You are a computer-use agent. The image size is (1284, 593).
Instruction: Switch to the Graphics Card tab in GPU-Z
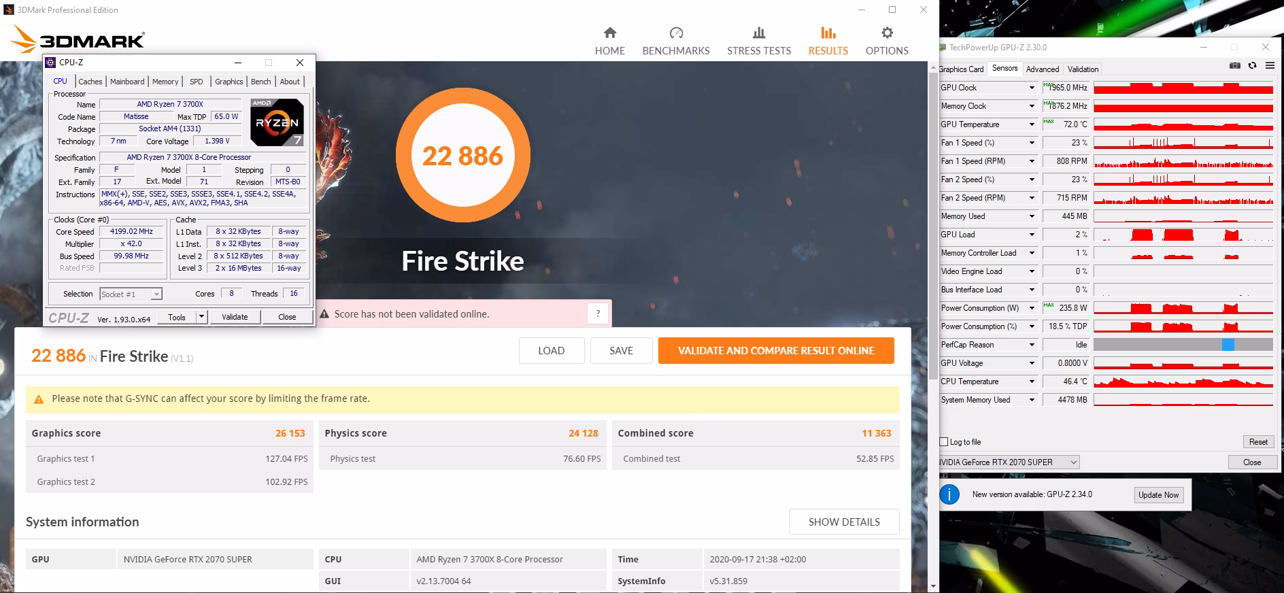tap(962, 69)
